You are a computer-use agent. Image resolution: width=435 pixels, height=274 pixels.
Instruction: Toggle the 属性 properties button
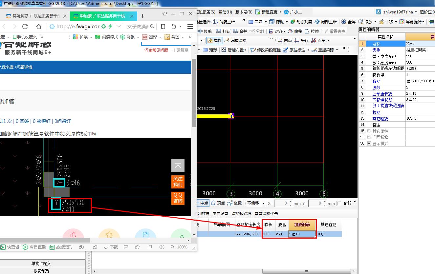point(214,40)
